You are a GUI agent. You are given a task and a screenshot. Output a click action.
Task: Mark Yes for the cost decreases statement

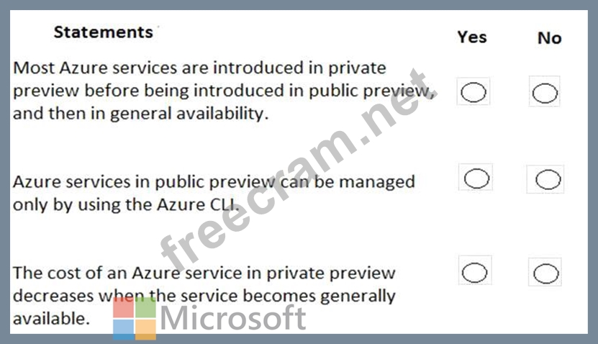(x=474, y=272)
